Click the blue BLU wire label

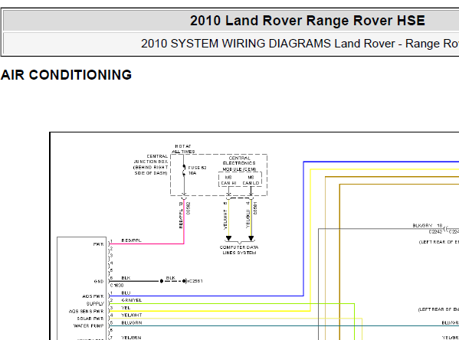tap(126, 293)
